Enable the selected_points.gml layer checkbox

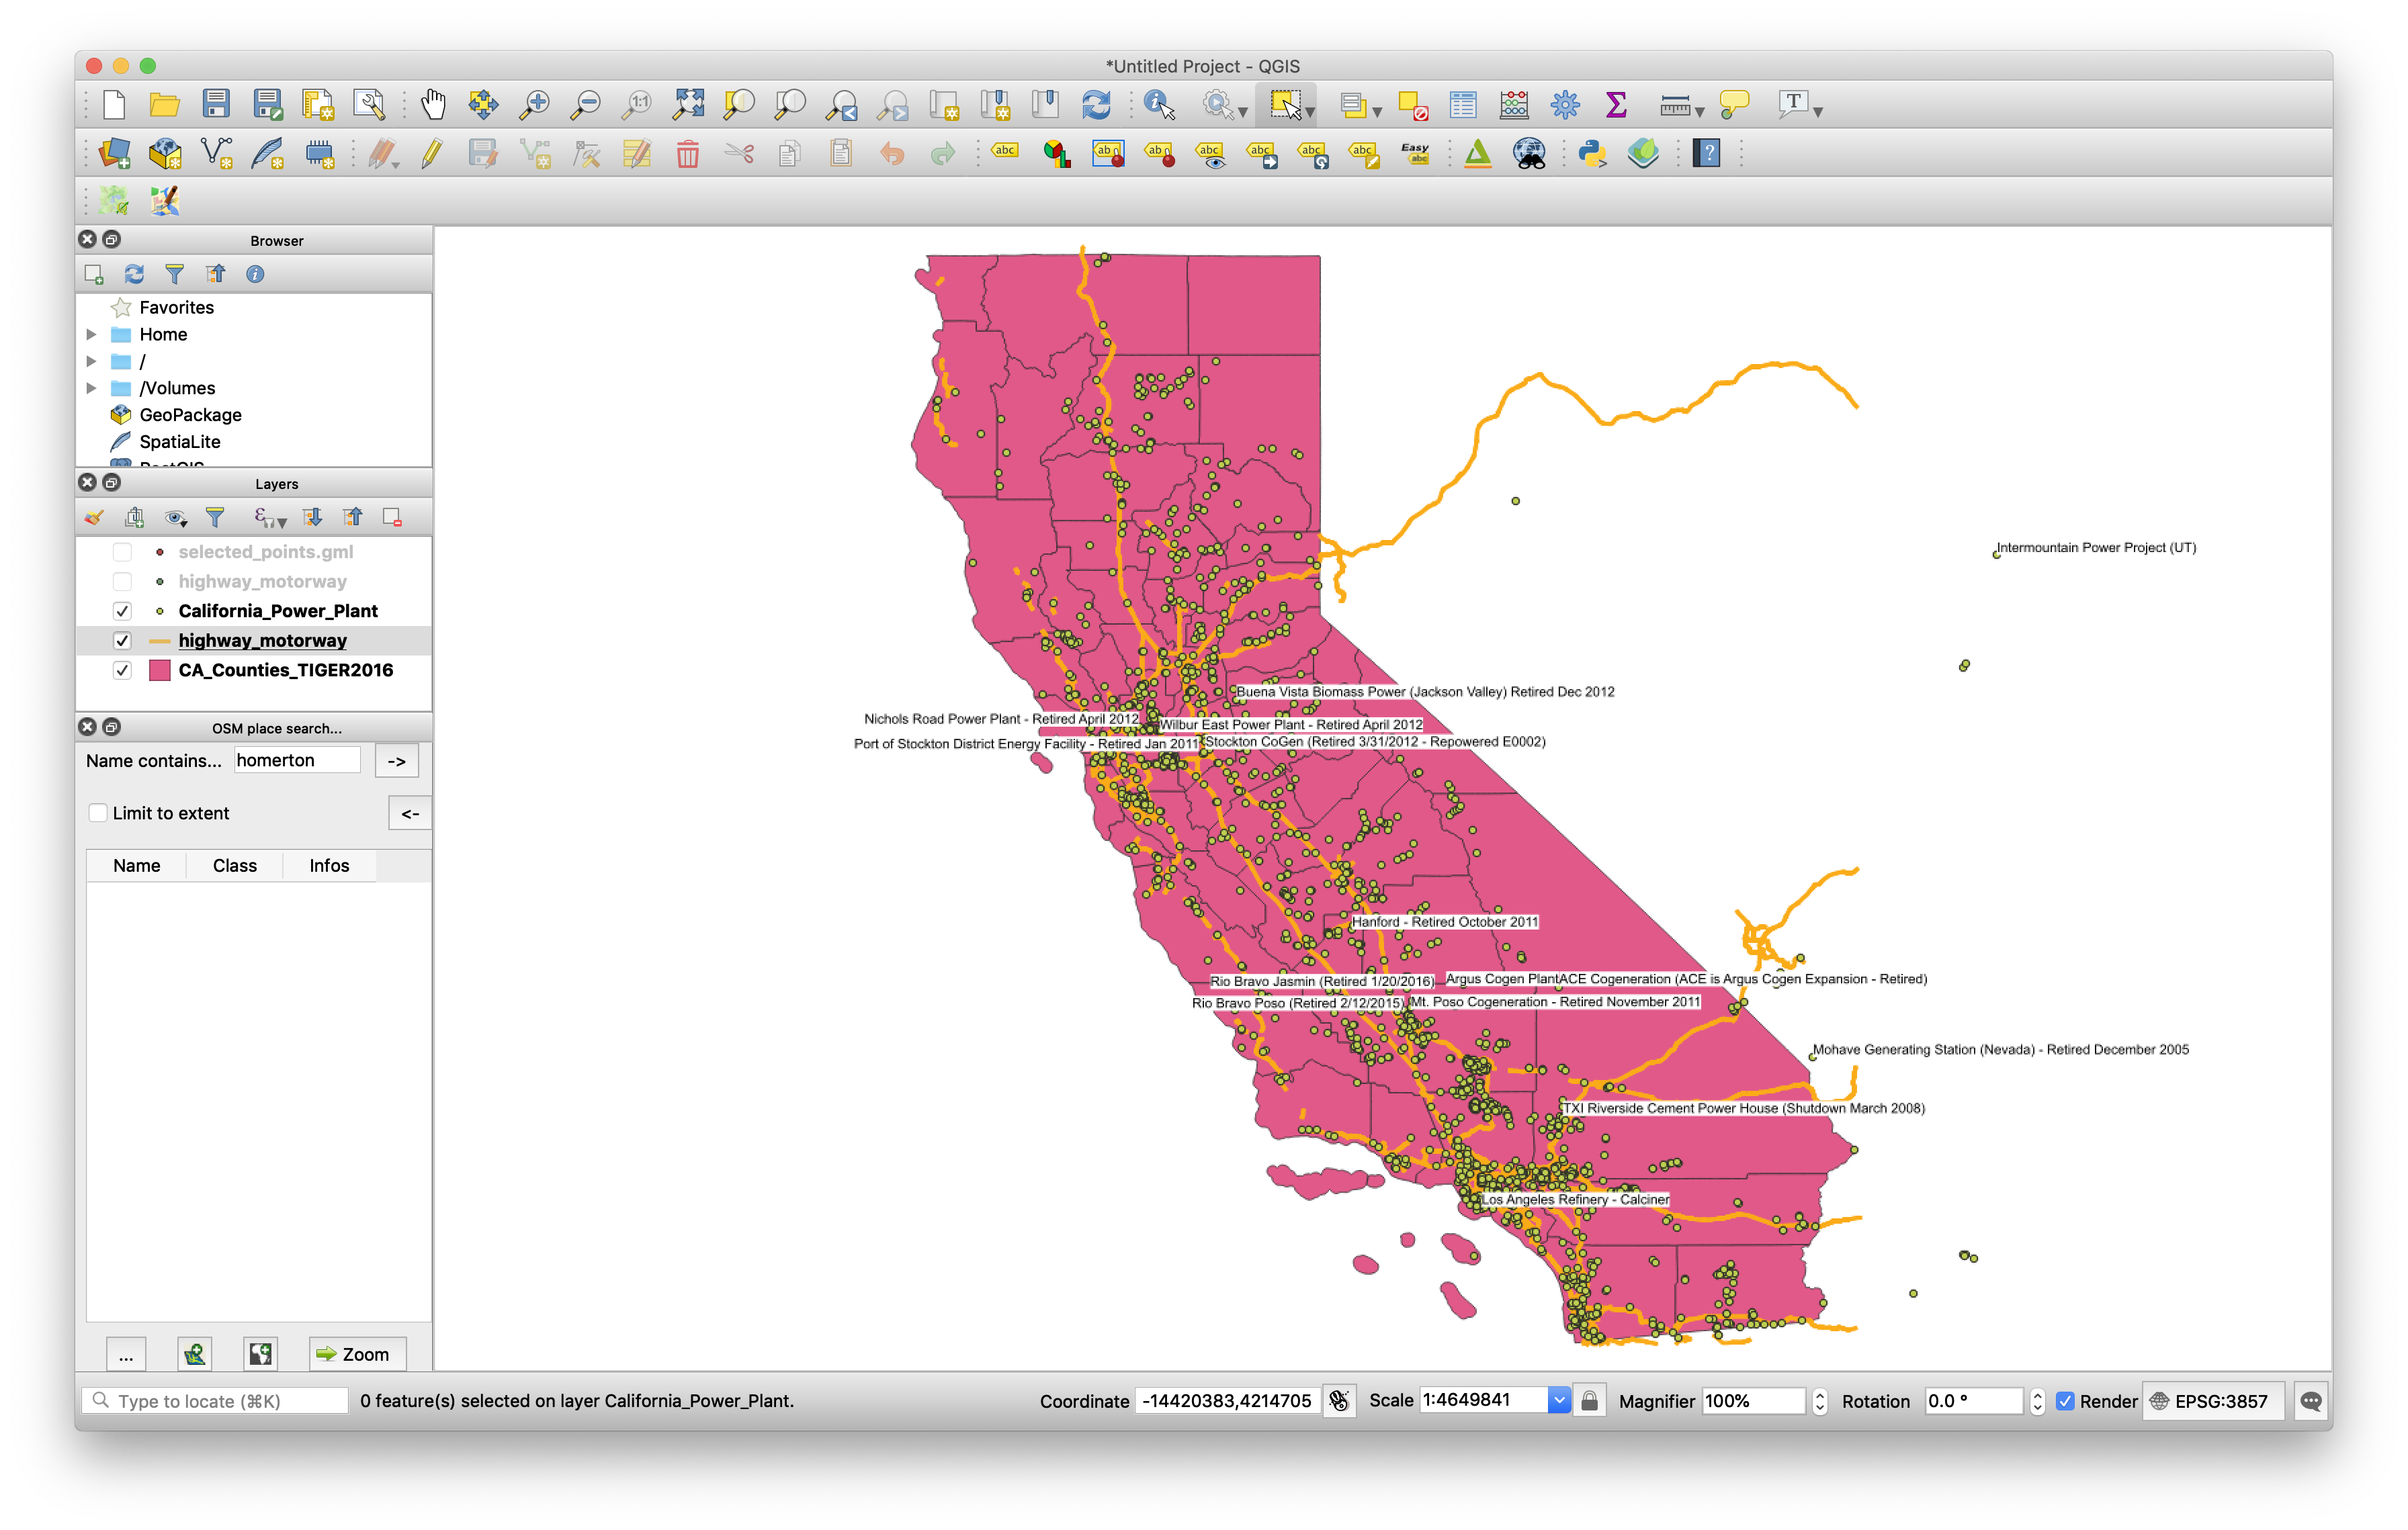[x=122, y=551]
